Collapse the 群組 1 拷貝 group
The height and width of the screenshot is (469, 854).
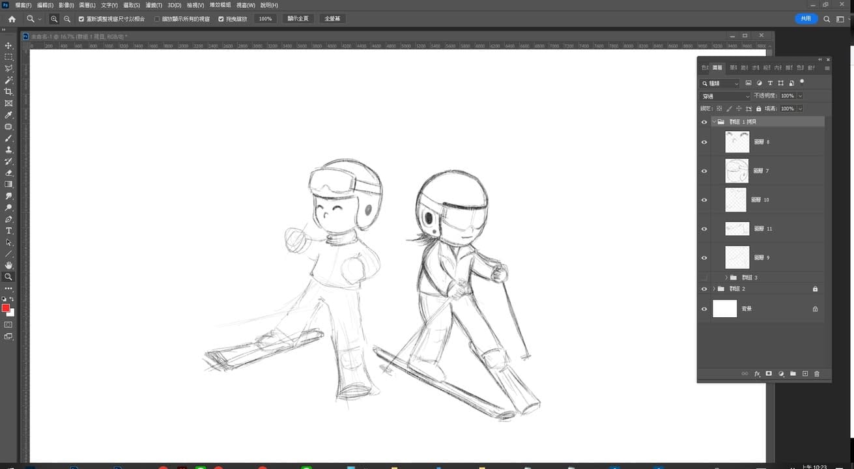pos(714,122)
